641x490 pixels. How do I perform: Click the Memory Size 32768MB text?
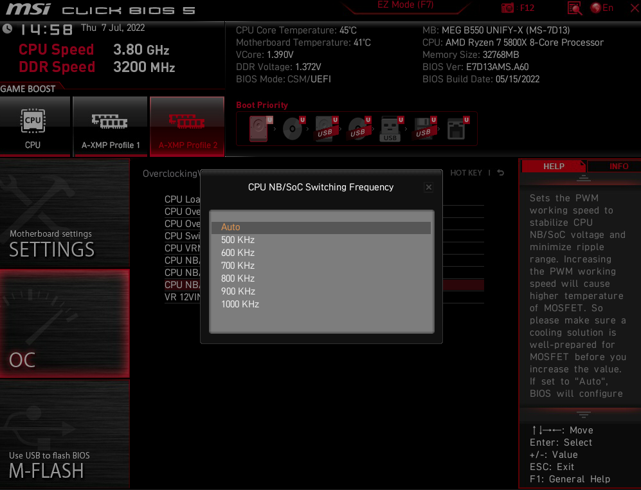point(471,55)
